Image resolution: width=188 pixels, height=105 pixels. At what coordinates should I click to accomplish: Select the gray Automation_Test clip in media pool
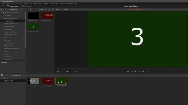click(33, 81)
